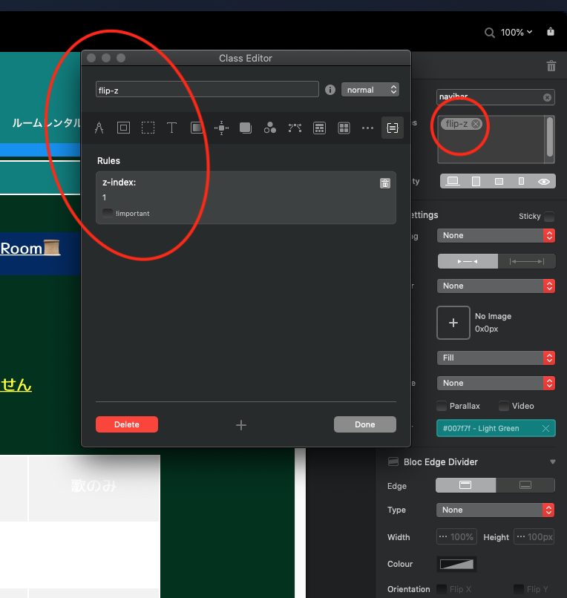
Task: Open the normal state dropdown
Action: pos(370,90)
